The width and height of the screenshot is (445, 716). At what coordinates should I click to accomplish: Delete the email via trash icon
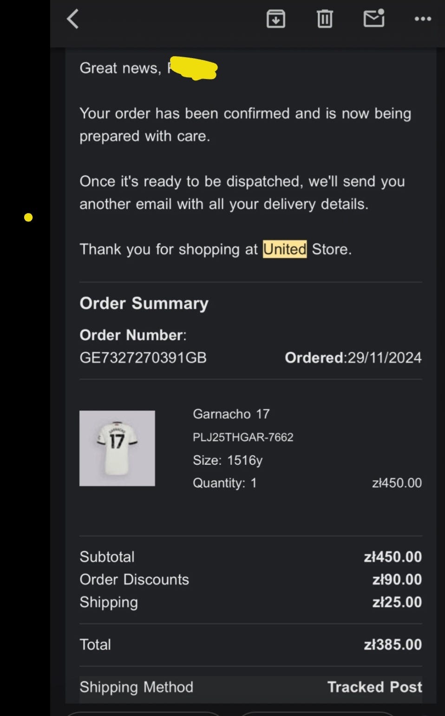pyautogui.click(x=325, y=19)
